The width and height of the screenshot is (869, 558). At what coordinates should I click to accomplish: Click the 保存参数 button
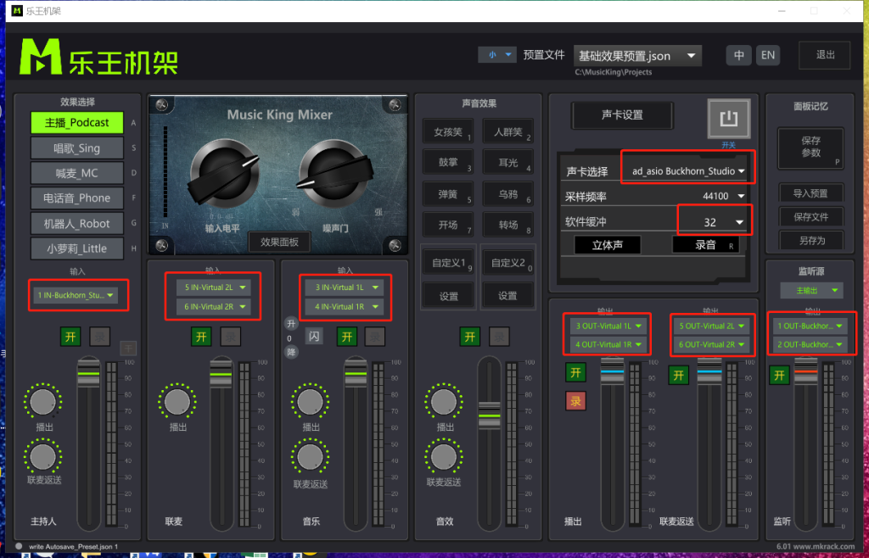click(x=810, y=148)
